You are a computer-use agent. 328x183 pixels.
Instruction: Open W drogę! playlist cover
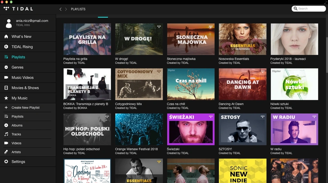(139, 39)
